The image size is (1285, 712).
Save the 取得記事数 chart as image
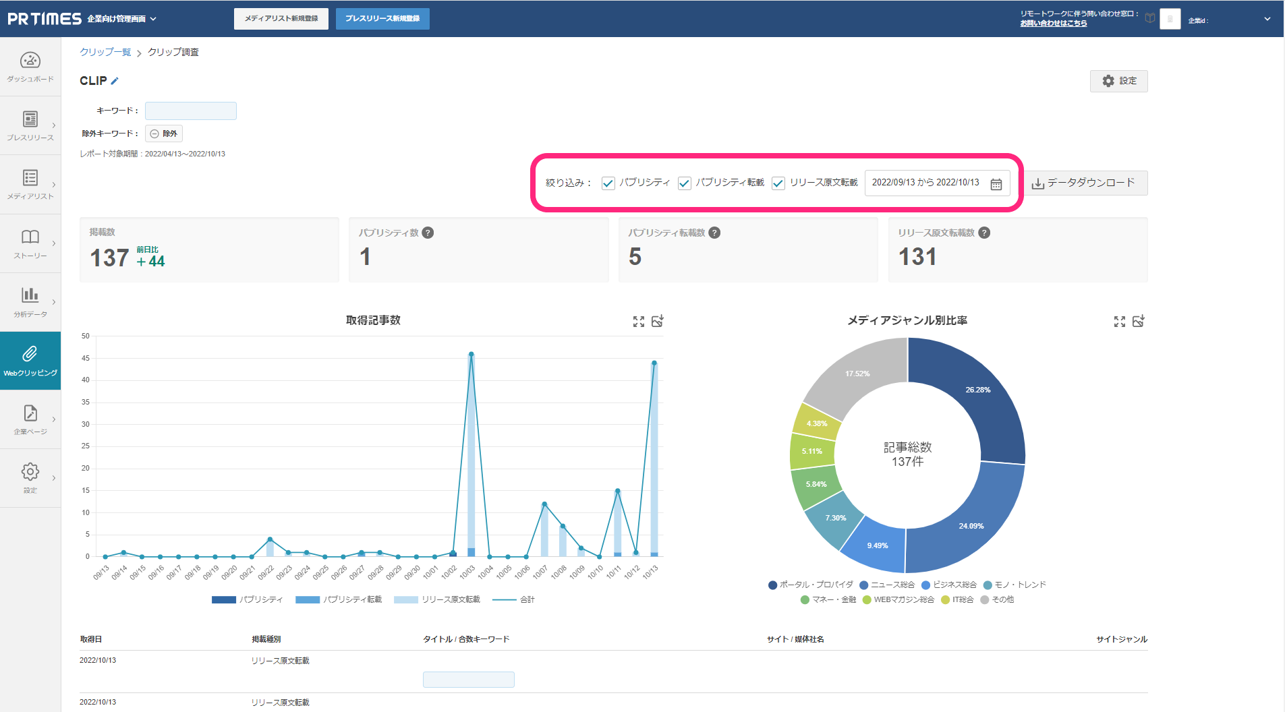click(658, 321)
